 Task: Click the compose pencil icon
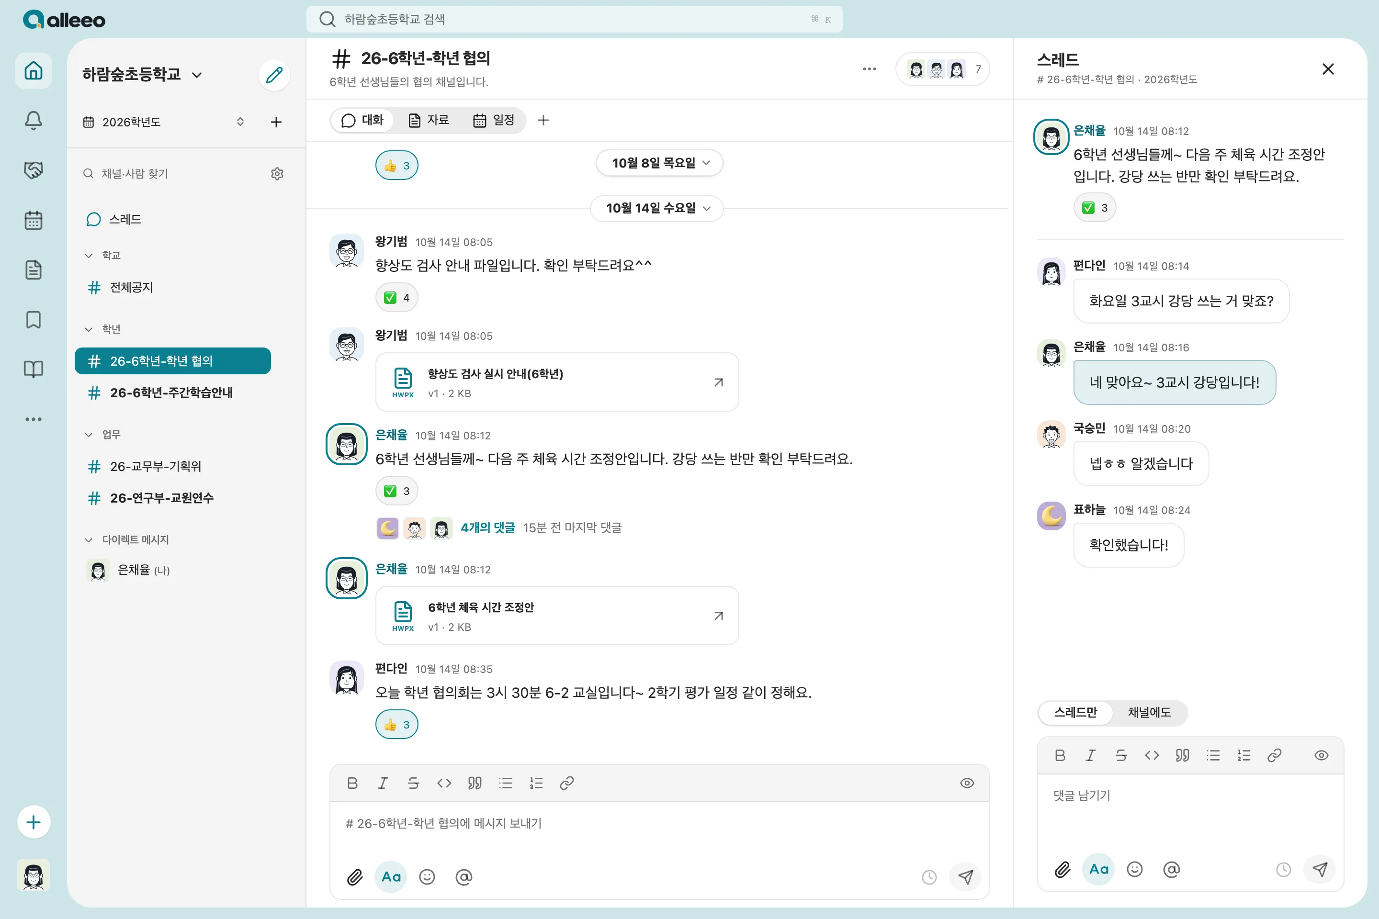pyautogui.click(x=274, y=75)
